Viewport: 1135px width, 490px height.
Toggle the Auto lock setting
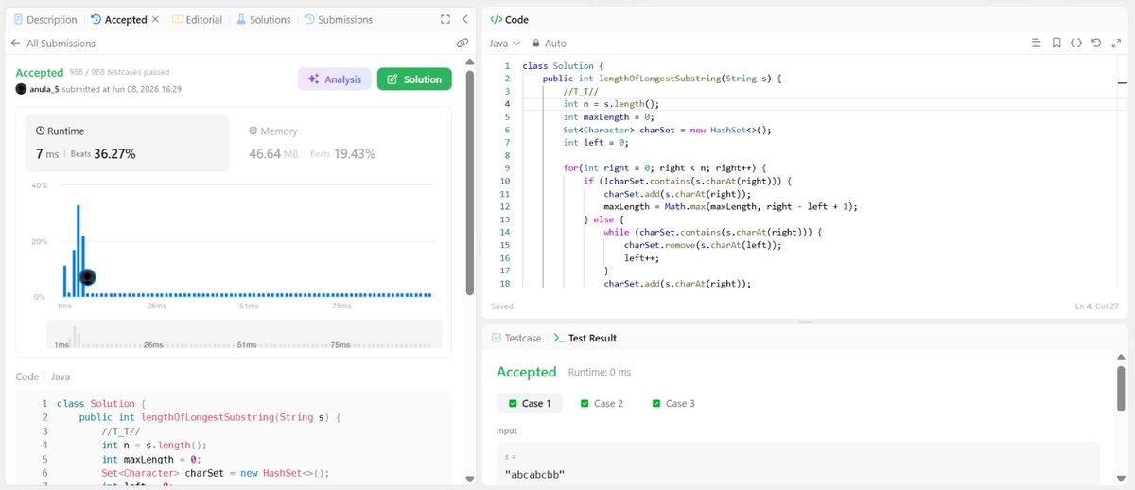point(550,44)
